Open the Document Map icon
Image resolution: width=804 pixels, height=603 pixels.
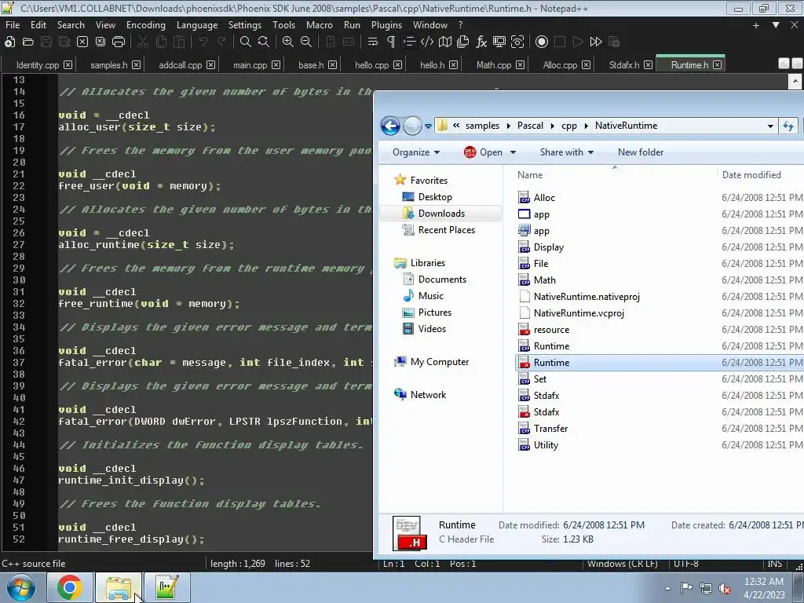pyautogui.click(x=445, y=42)
